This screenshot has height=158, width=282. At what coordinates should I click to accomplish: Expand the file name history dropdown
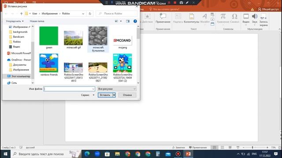pos(93,89)
